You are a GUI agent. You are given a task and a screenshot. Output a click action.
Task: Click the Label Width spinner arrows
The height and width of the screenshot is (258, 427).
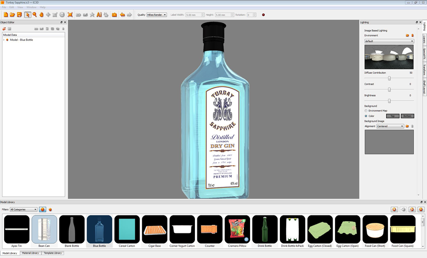pos(203,15)
